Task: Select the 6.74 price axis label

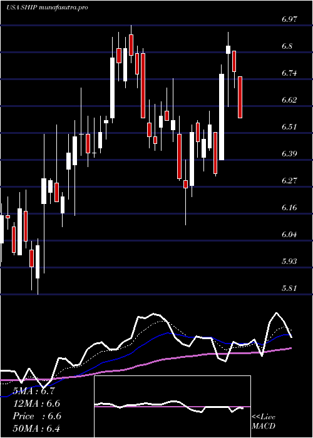Action: click(290, 73)
